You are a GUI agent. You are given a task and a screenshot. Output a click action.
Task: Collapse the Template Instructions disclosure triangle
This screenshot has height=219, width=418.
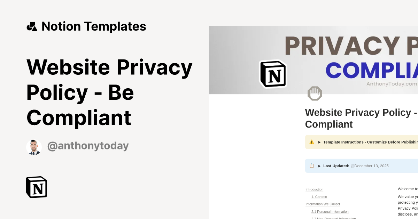[x=319, y=142]
